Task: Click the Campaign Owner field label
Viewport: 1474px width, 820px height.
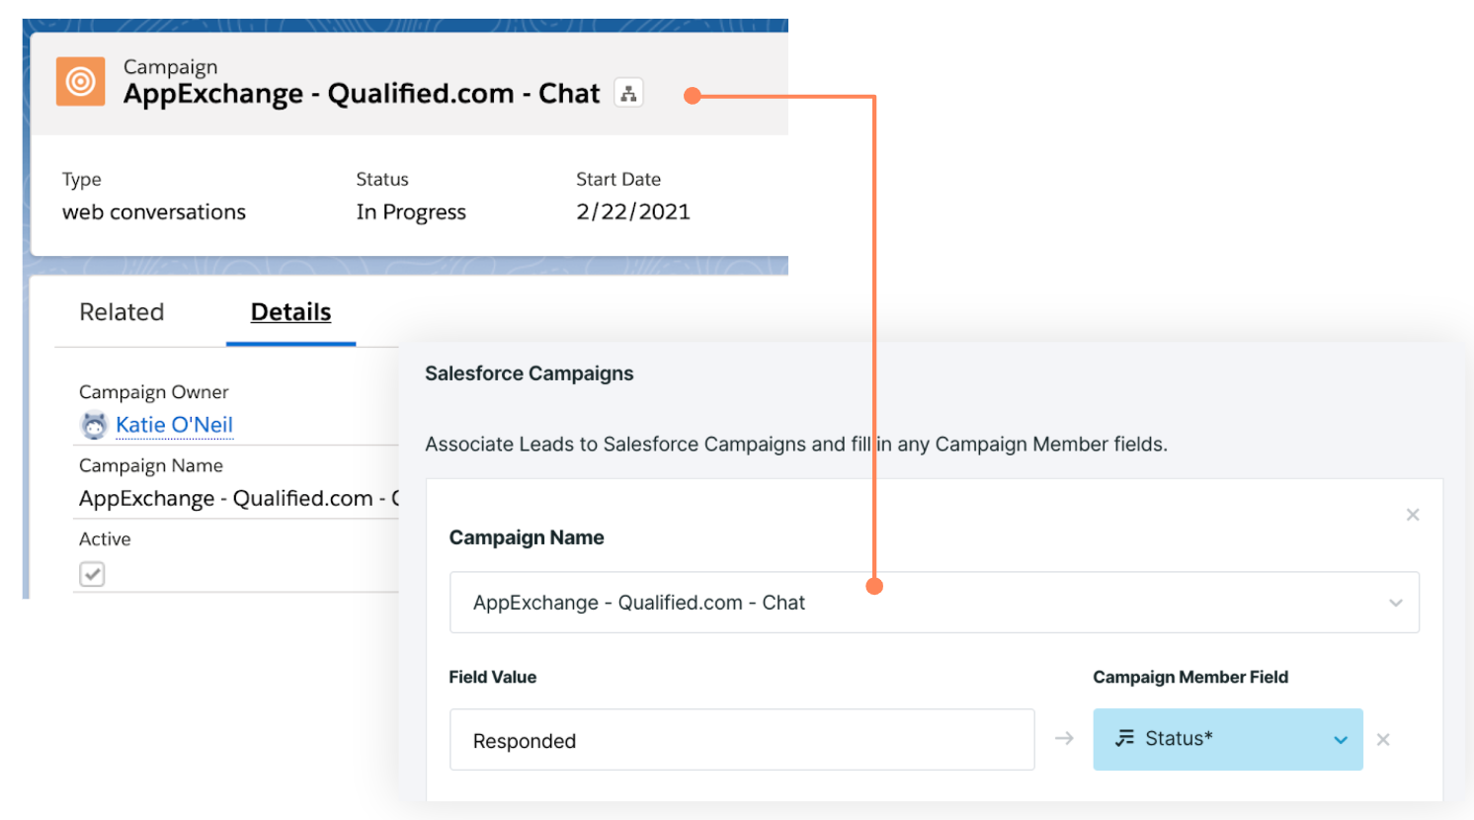Action: click(x=154, y=392)
